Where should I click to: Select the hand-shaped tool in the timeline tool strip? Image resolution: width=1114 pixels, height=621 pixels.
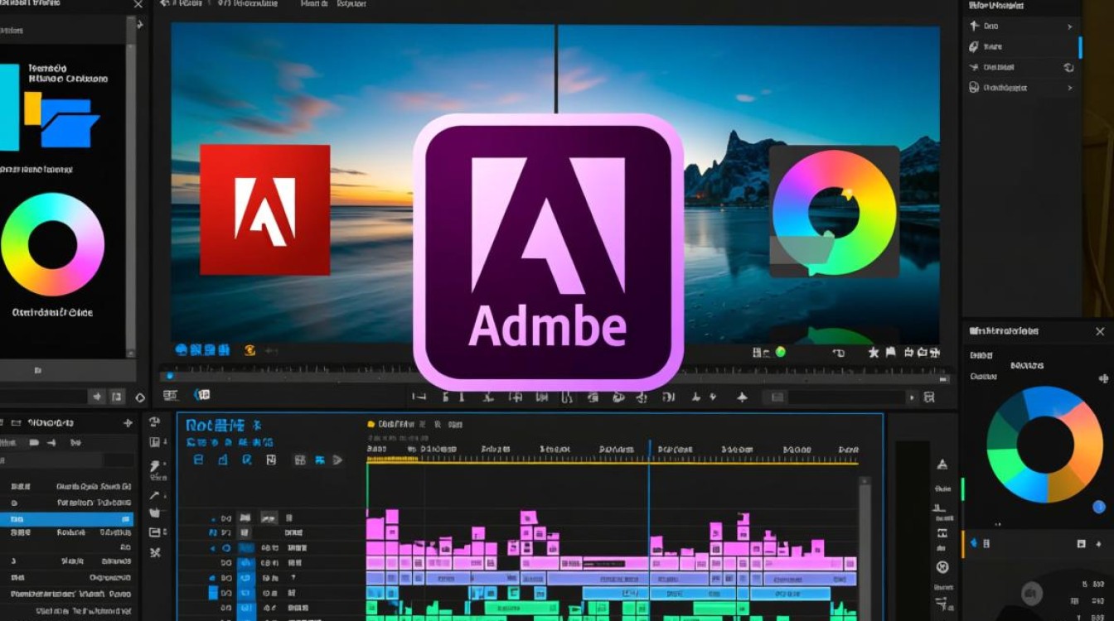pyautogui.click(x=154, y=513)
